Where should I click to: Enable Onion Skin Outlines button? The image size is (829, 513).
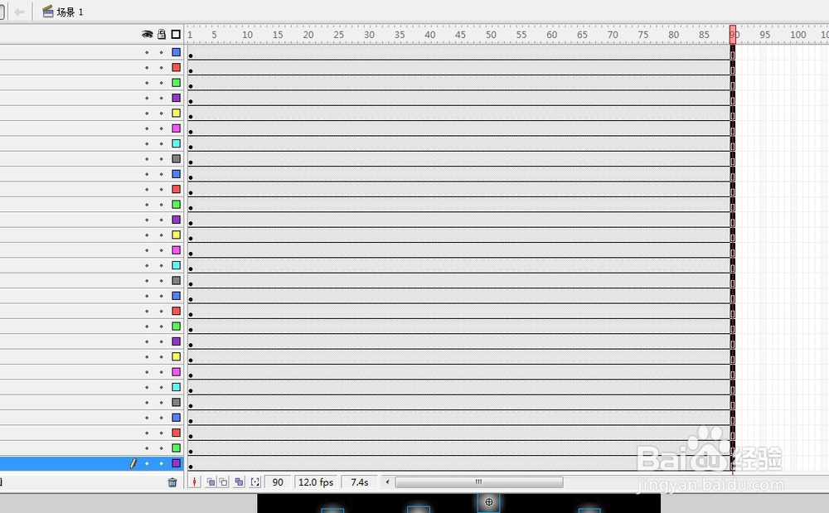click(224, 482)
